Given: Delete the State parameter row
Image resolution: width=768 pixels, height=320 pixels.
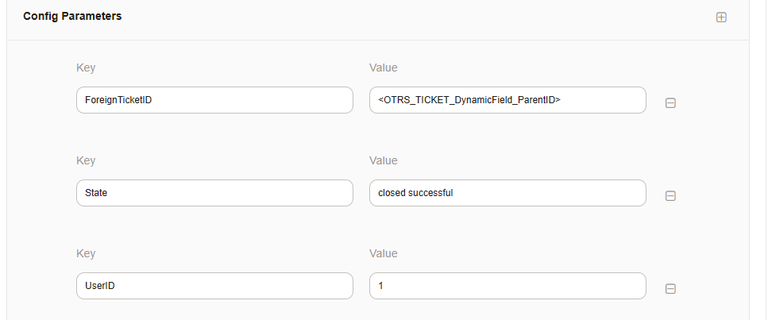Looking at the screenshot, I should pos(670,196).
